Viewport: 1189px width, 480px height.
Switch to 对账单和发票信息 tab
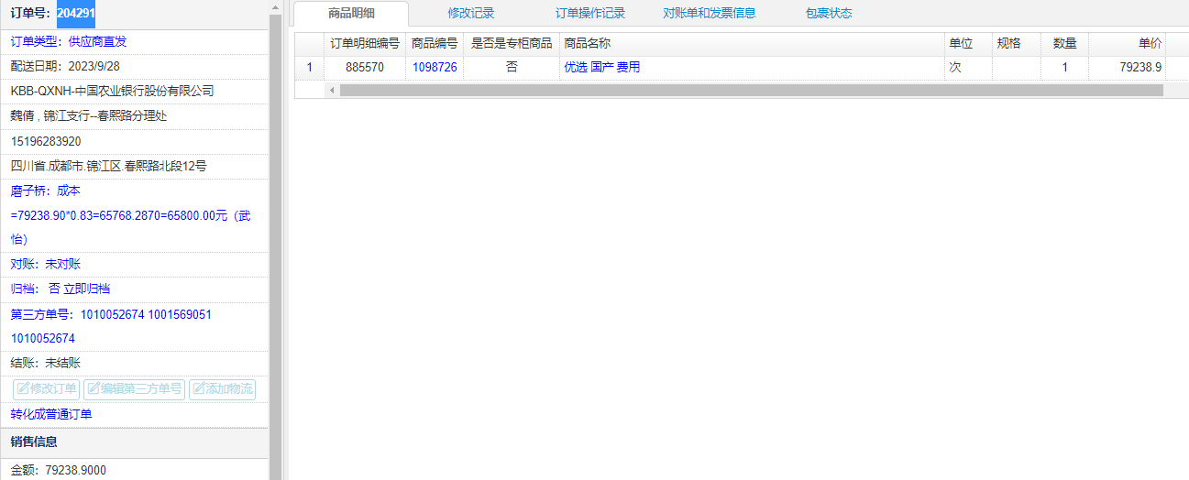point(710,13)
